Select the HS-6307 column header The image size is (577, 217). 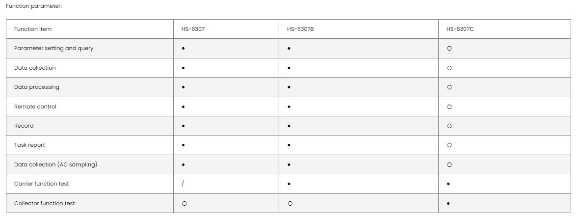point(193,29)
